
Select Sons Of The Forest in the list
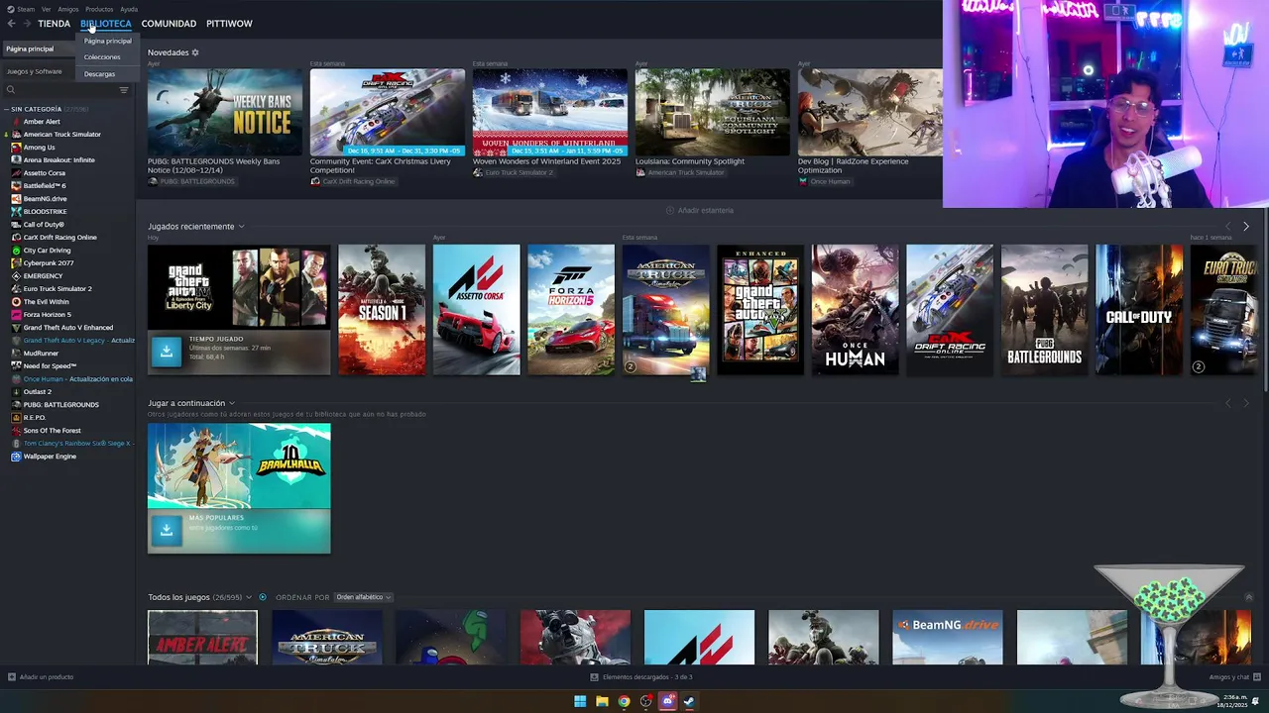coord(52,431)
